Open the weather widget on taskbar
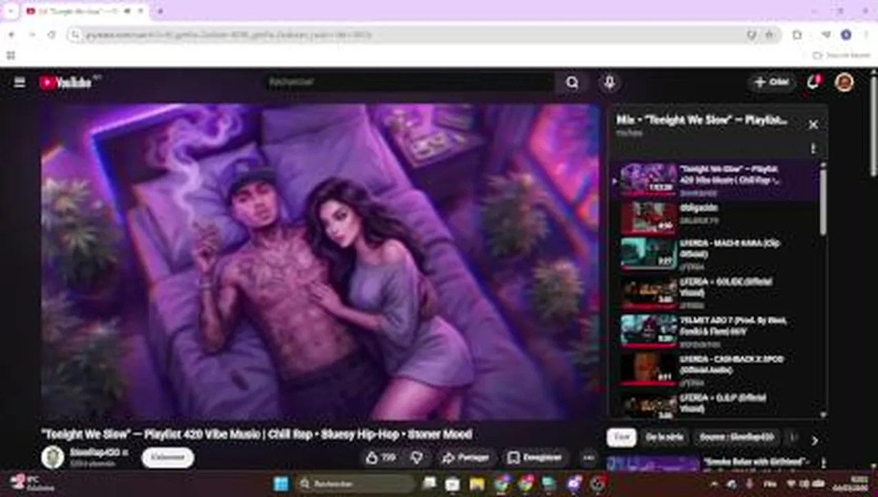 point(31,483)
